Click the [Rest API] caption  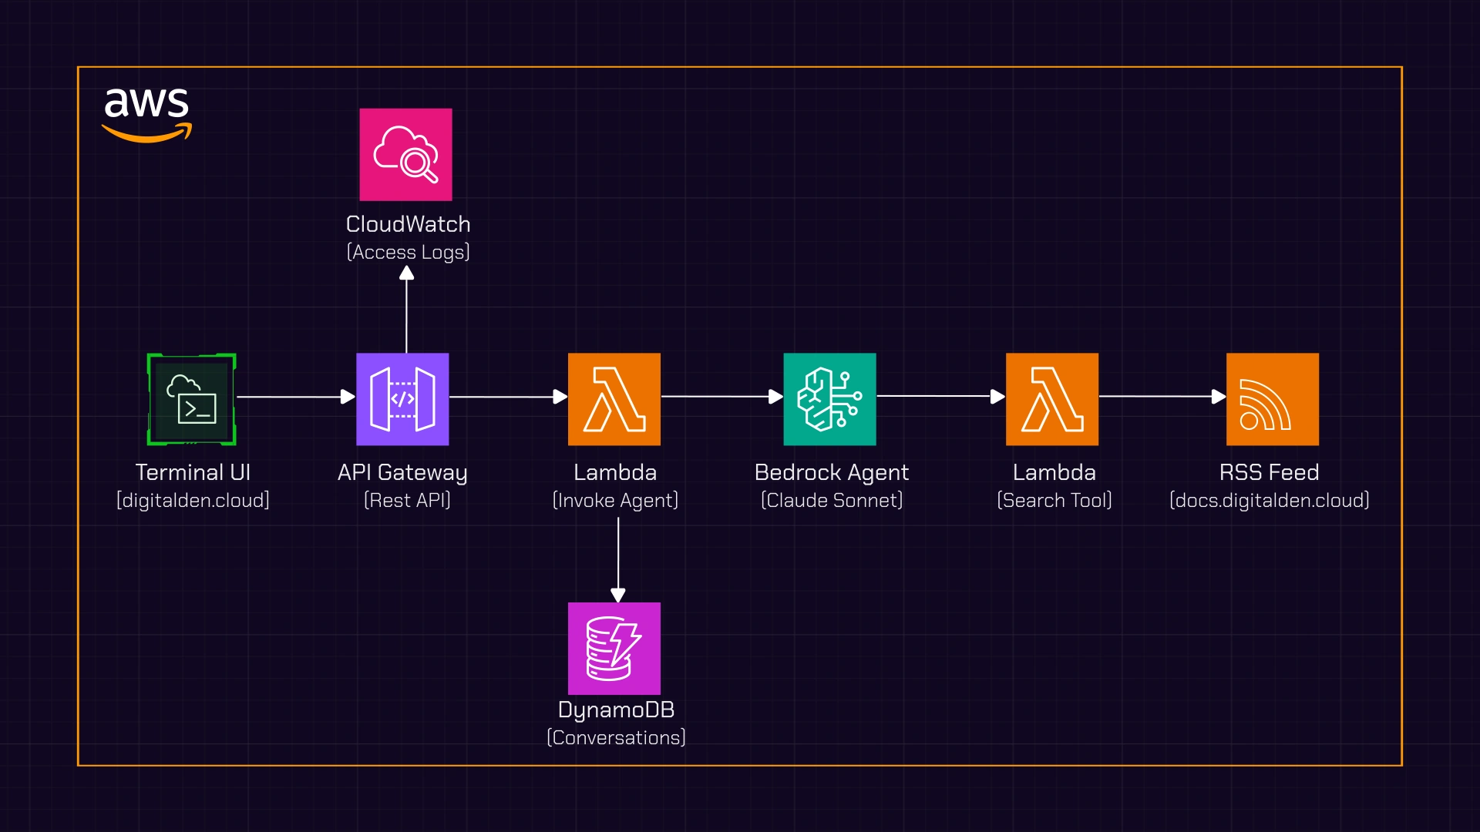[407, 501]
